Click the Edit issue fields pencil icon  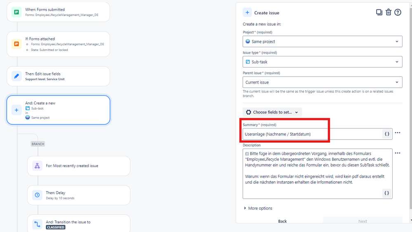pos(16,76)
